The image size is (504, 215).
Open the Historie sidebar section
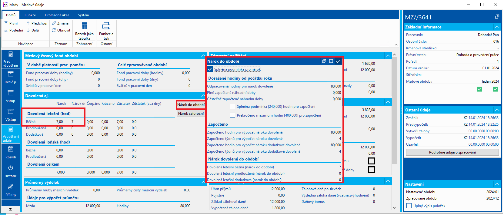coord(11,172)
